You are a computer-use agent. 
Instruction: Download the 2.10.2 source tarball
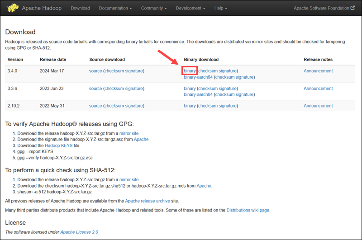[95, 106]
